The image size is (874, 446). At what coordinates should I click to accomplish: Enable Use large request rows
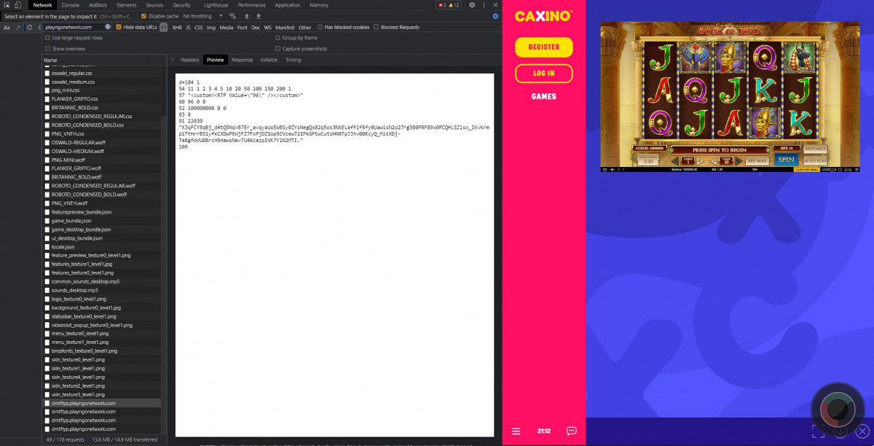[x=48, y=38]
